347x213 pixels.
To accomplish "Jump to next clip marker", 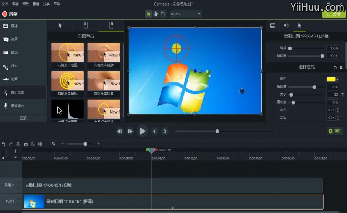I will point(165,131).
